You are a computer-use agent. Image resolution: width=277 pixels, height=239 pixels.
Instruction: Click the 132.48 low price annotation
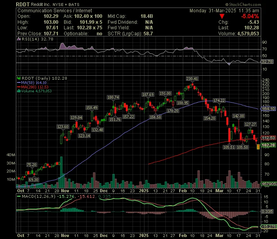pyautogui.click(x=97, y=130)
